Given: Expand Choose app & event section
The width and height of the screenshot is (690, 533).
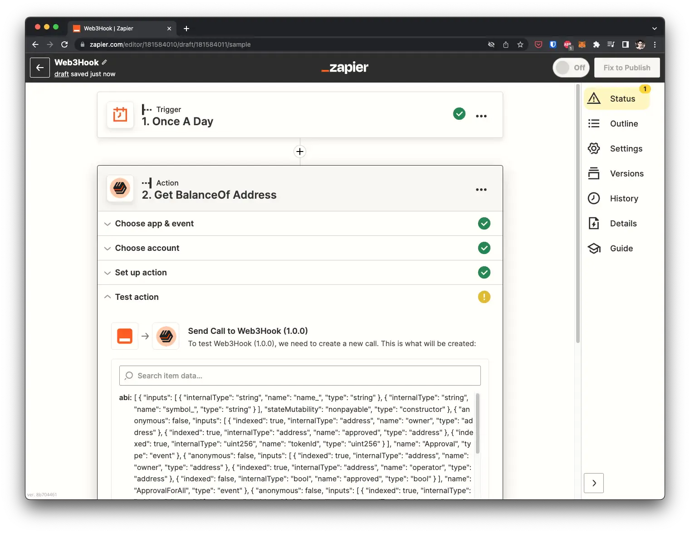Looking at the screenshot, I should pyautogui.click(x=300, y=224).
